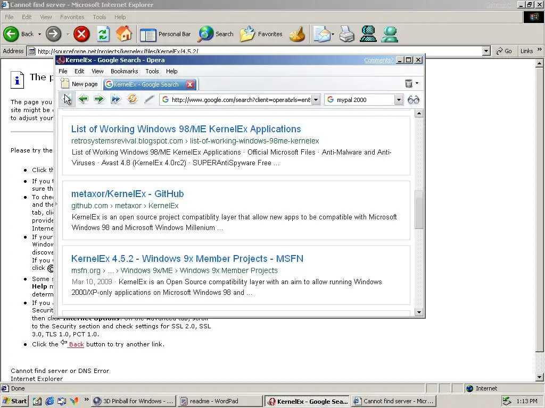Open List of Working Windows 98/ME KernelEx Applications
The image size is (545, 408).
coord(186,129)
